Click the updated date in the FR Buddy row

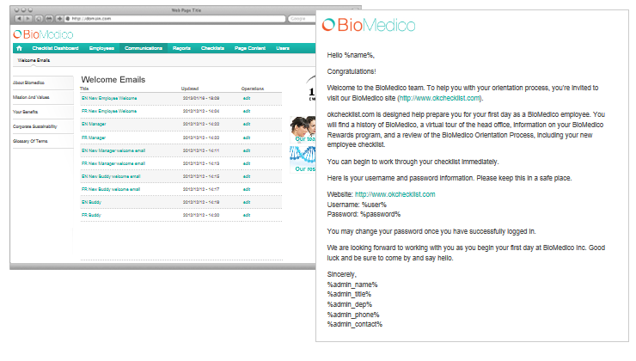201,216
